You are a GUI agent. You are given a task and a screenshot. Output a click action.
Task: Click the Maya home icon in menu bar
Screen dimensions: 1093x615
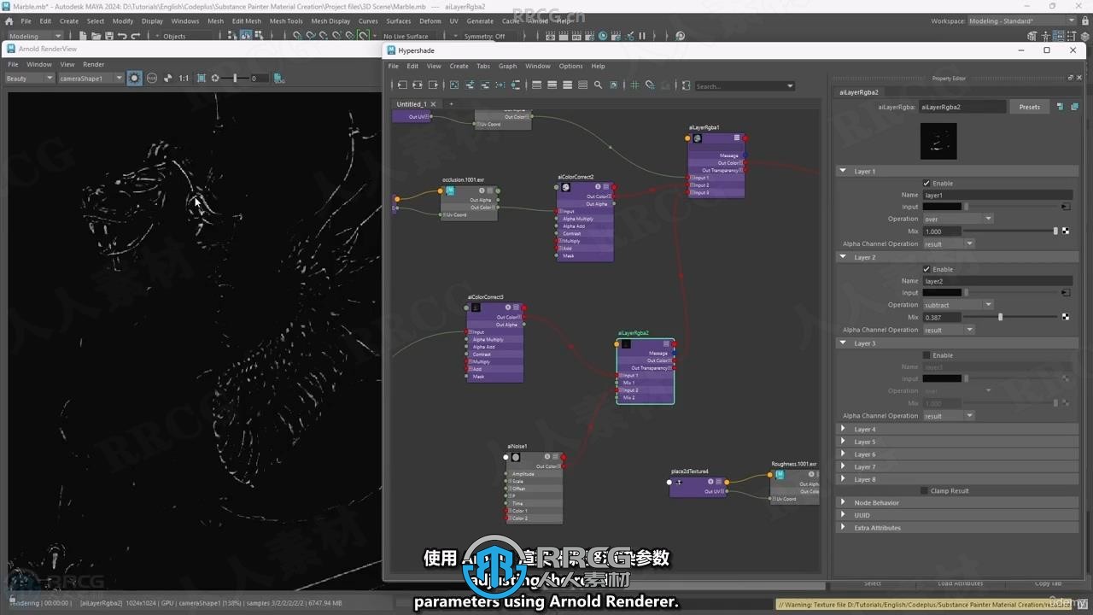click(x=9, y=20)
